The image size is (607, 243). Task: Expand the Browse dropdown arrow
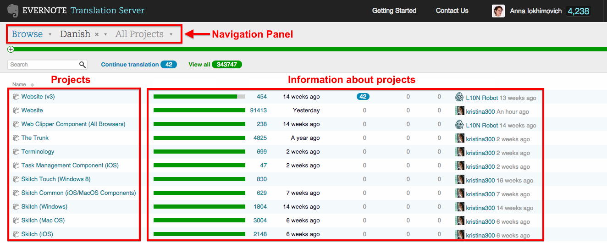tap(50, 34)
